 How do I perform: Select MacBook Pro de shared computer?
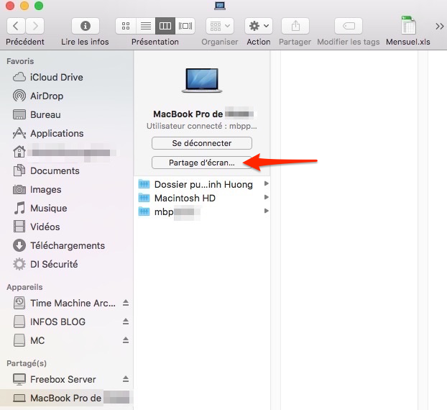click(65, 398)
